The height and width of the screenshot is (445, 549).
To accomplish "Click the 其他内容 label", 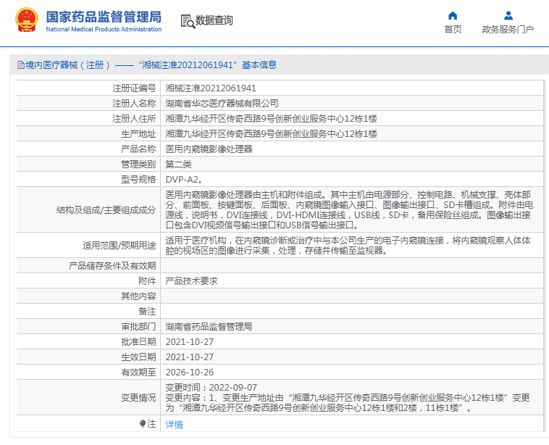I will (x=138, y=296).
